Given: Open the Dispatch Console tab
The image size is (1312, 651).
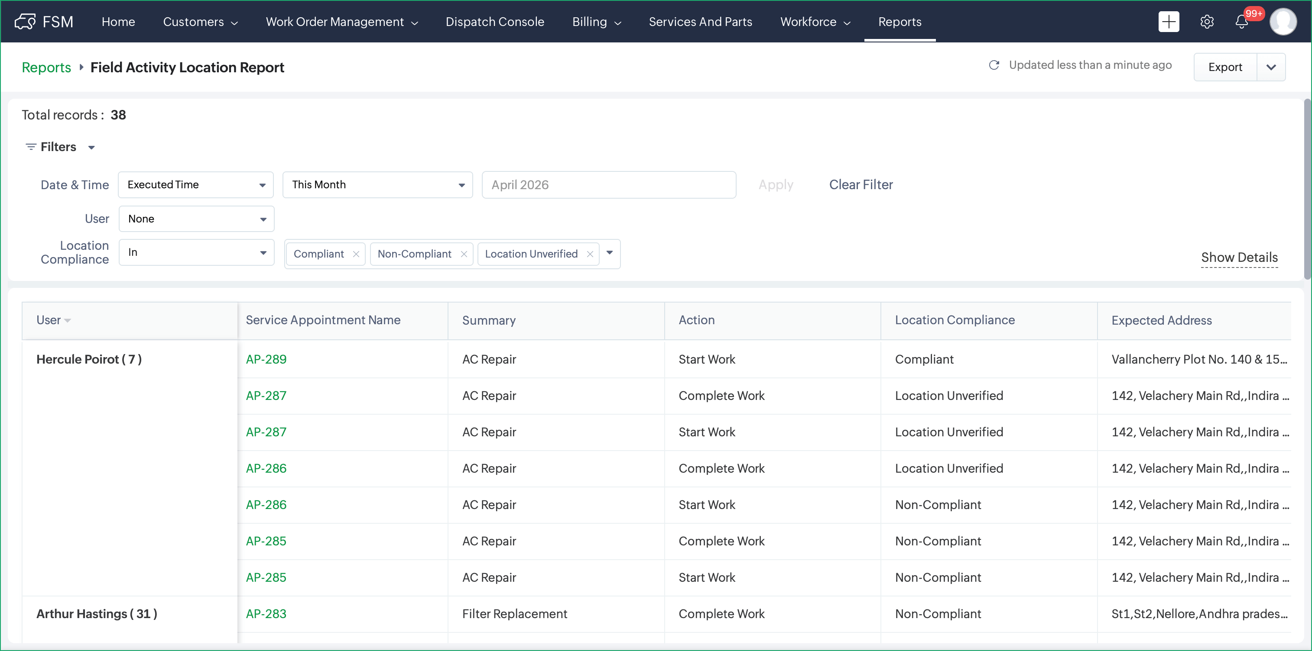Looking at the screenshot, I should [494, 22].
